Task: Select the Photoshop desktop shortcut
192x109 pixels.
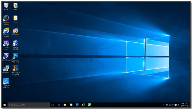Action: tap(16, 58)
